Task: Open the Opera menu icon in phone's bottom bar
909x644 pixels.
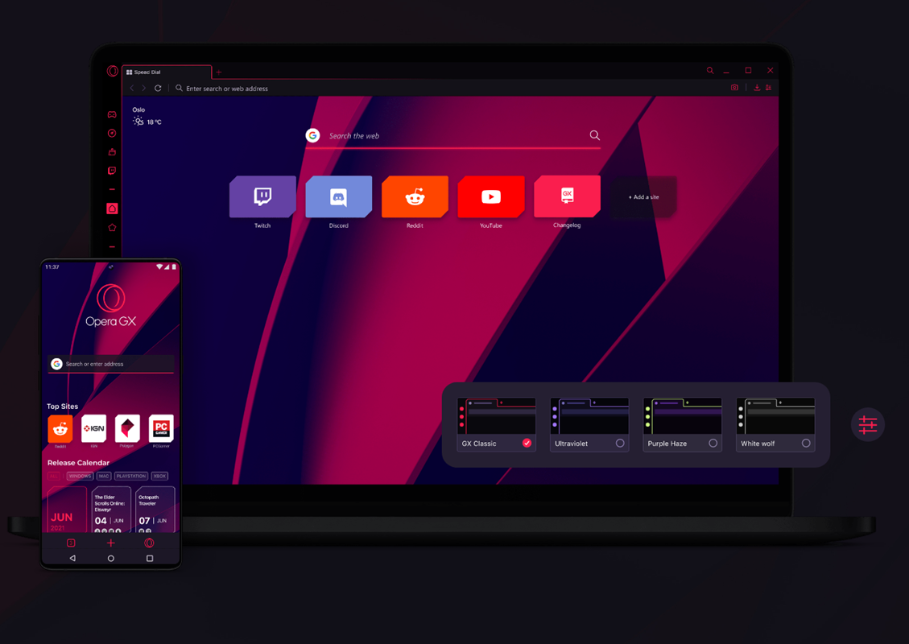Action: 149,543
